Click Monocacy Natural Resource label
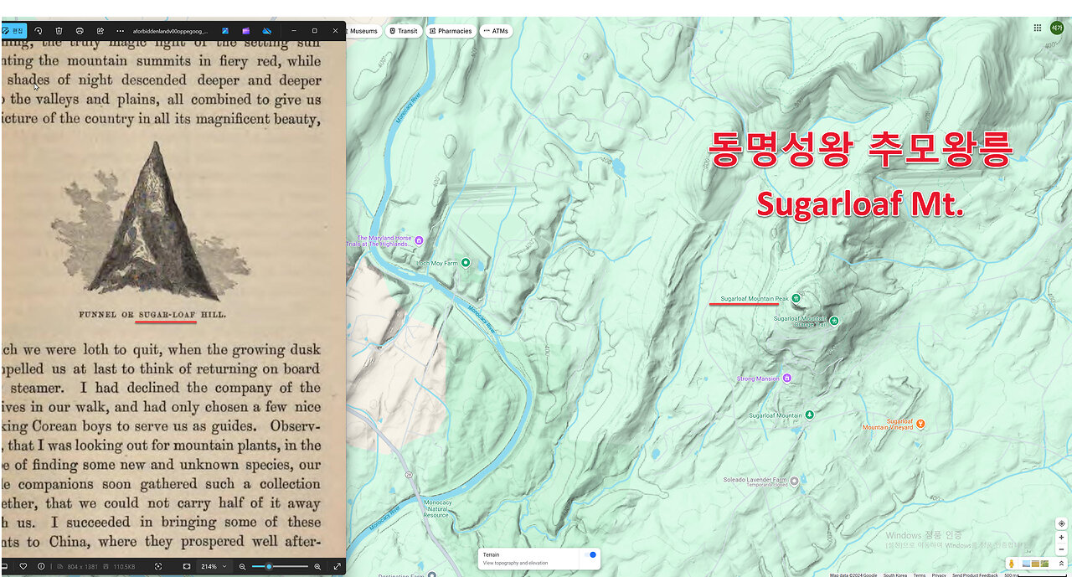 [437, 508]
